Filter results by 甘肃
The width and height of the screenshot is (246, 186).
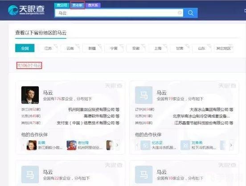click(180, 48)
